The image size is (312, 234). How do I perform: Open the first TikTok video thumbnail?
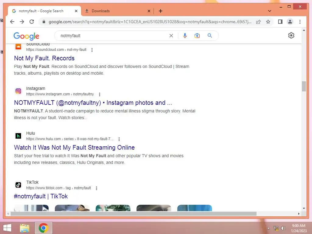click(x=31, y=208)
